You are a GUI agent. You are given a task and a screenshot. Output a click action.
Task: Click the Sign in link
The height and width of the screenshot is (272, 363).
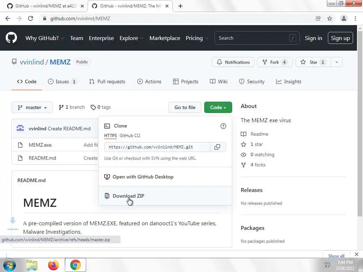point(313,38)
